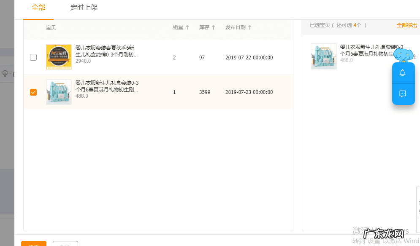Viewport: 420px width, 246px height.
Task: Click the teal gift box thumbnail in list
Action: click(x=59, y=92)
